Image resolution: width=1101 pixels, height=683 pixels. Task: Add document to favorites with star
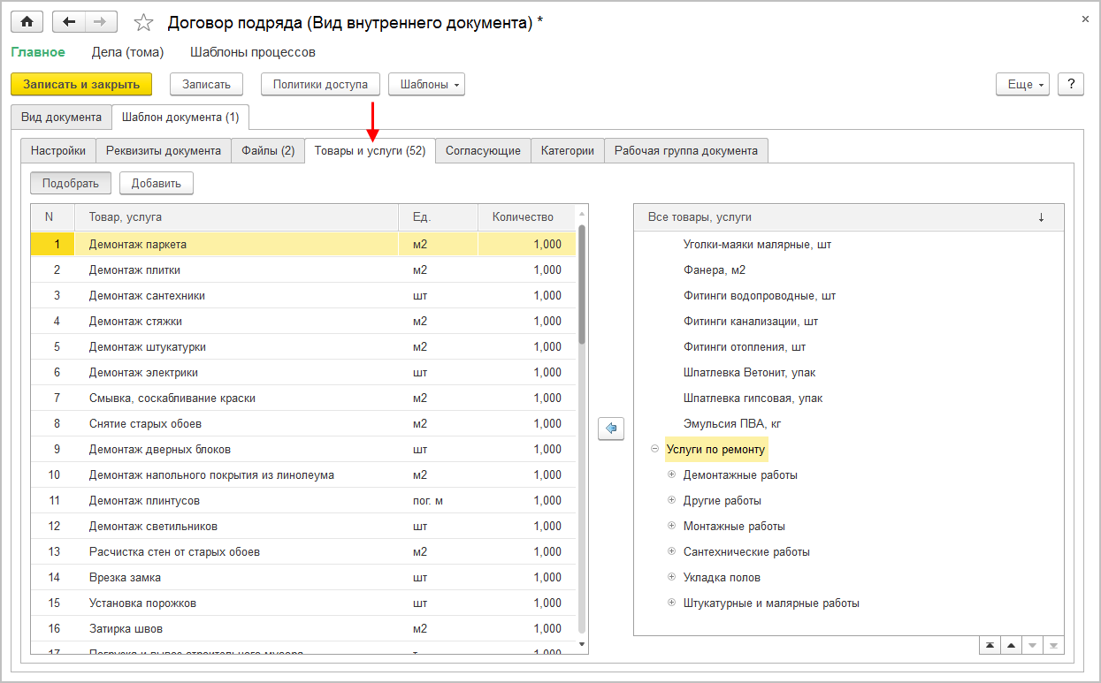[x=143, y=23]
